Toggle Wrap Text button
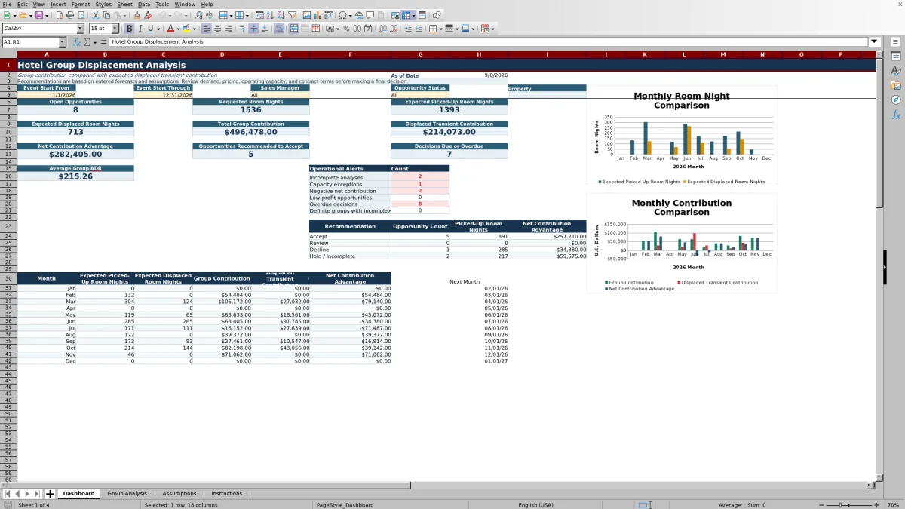 [279, 29]
